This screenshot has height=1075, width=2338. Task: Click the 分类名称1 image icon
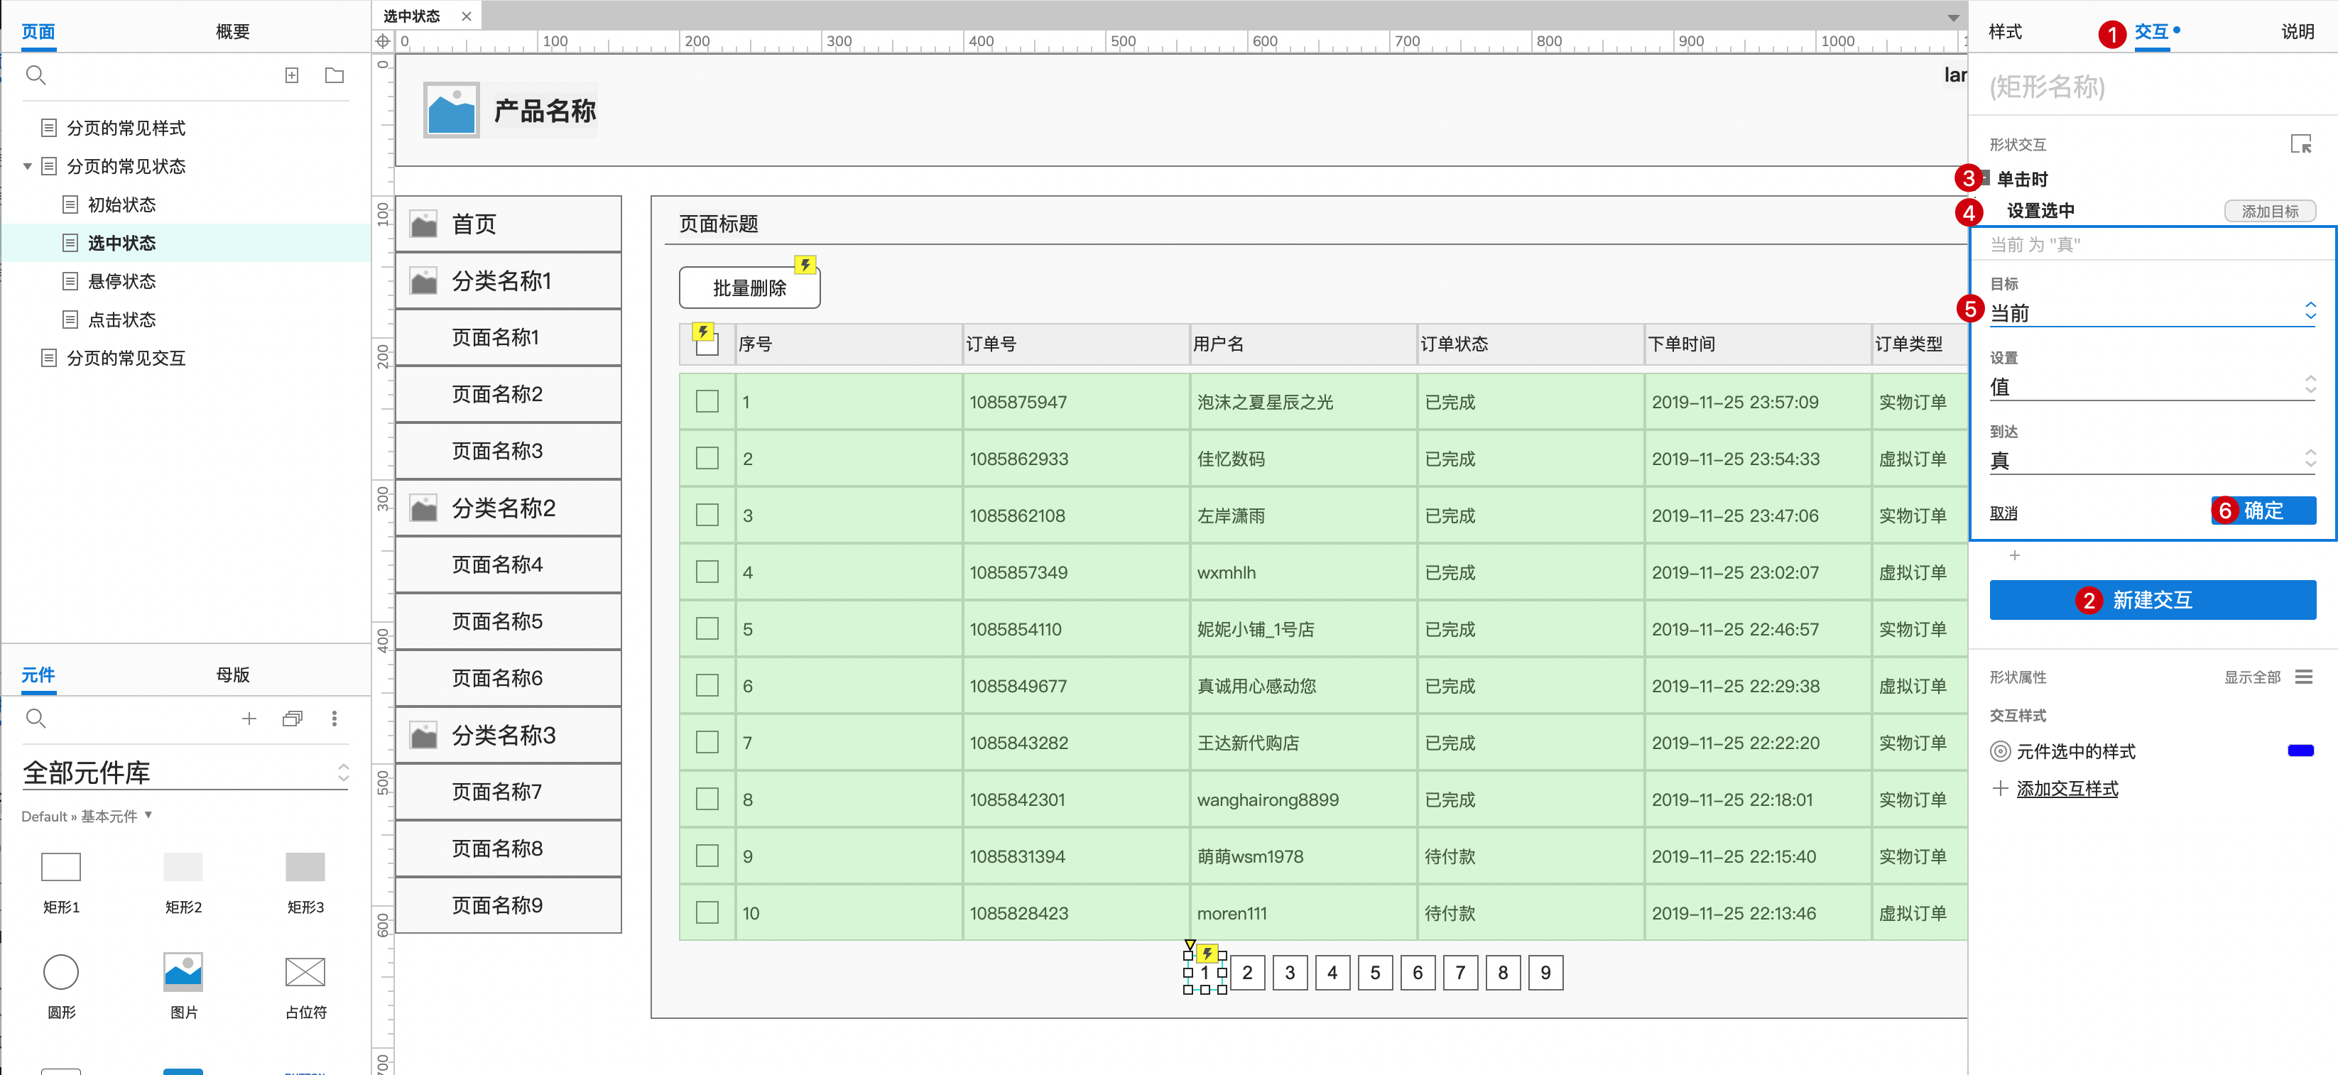(424, 281)
